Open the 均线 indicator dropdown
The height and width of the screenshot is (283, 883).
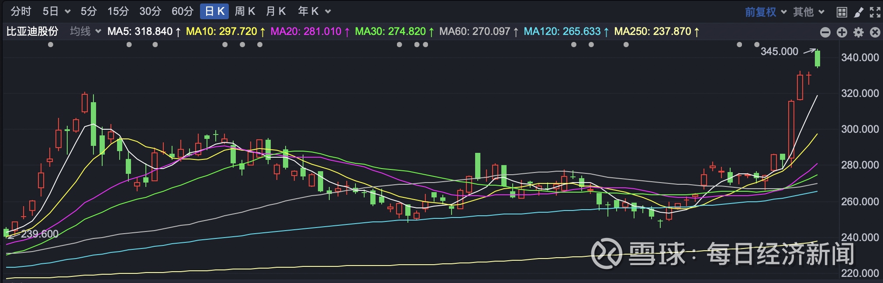(x=86, y=31)
